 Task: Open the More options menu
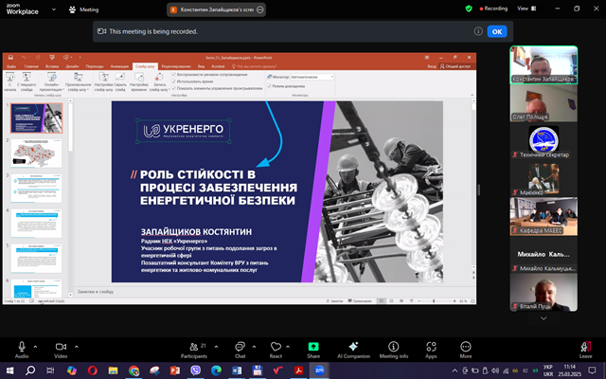(x=466, y=350)
